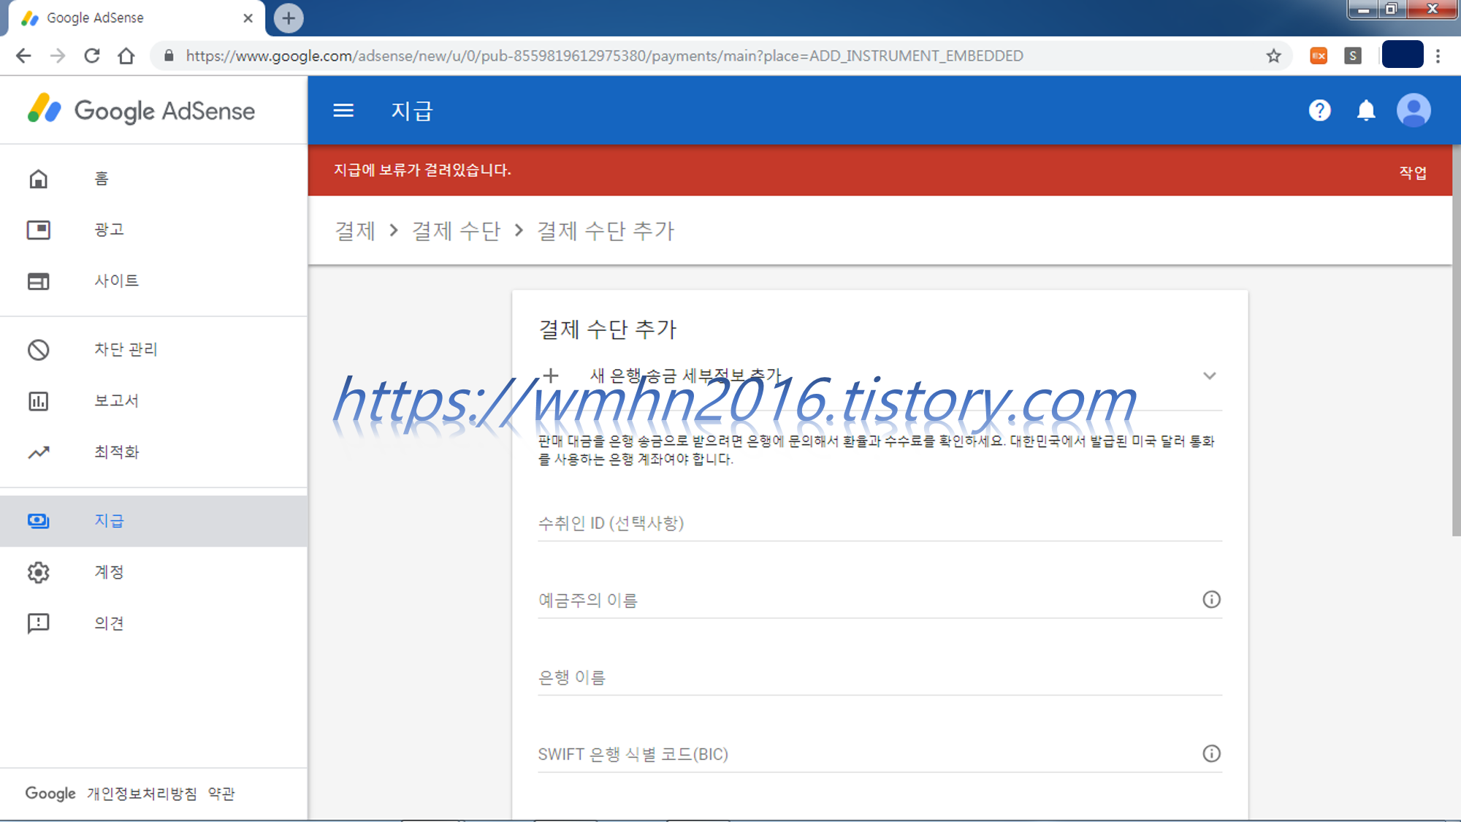Screen dimensions: 1461x822
Task: Expand the payment method type dropdown chevron
Action: point(1210,376)
